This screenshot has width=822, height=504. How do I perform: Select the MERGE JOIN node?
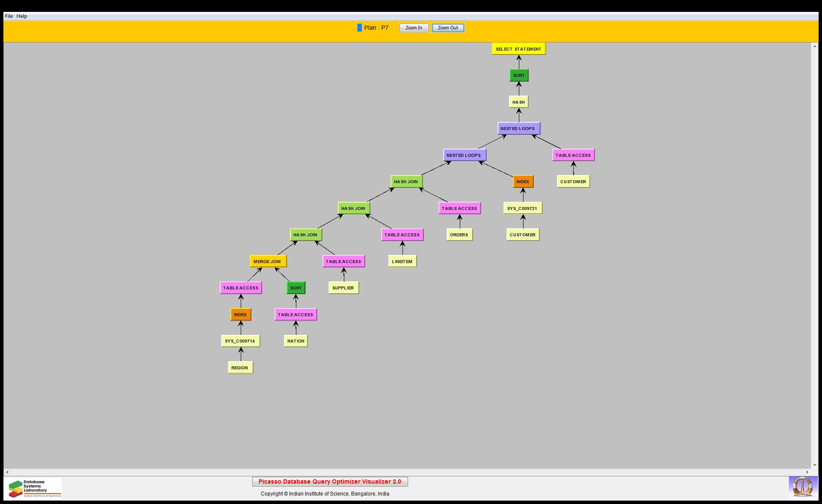coord(268,261)
